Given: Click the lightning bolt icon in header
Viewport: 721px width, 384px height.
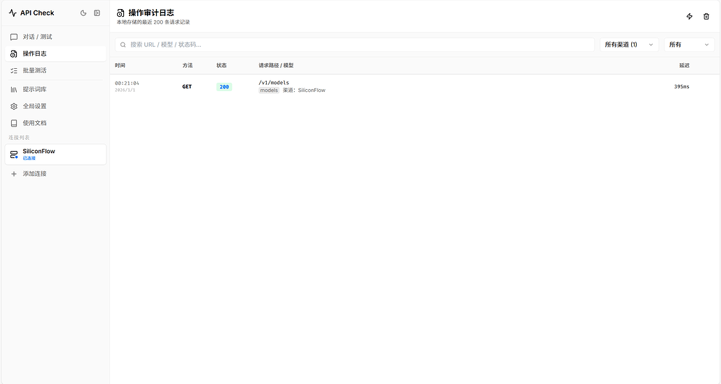Looking at the screenshot, I should point(689,17).
